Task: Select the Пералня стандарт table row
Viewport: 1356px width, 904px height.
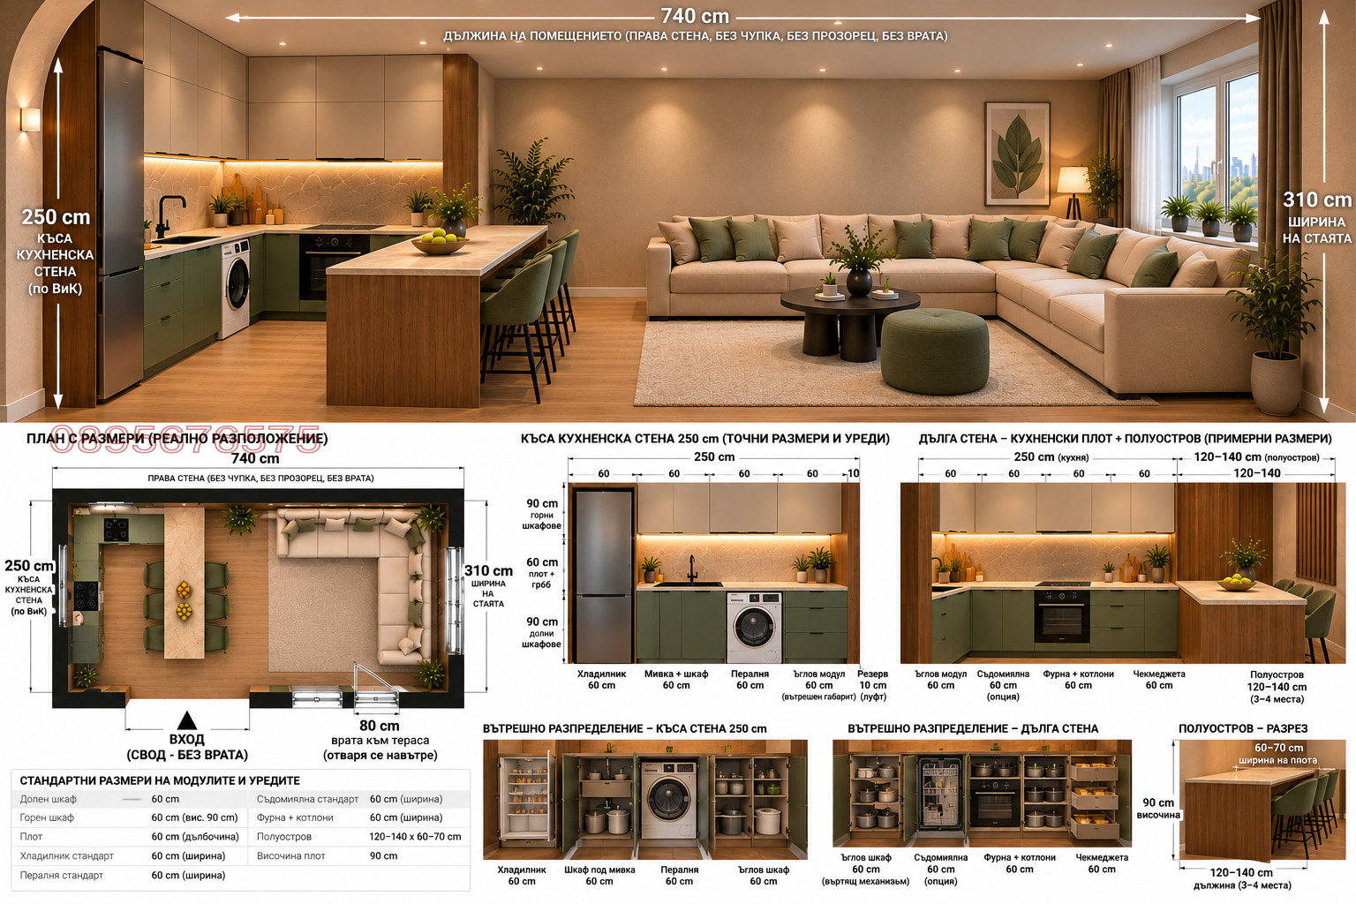Action: [x=132, y=875]
